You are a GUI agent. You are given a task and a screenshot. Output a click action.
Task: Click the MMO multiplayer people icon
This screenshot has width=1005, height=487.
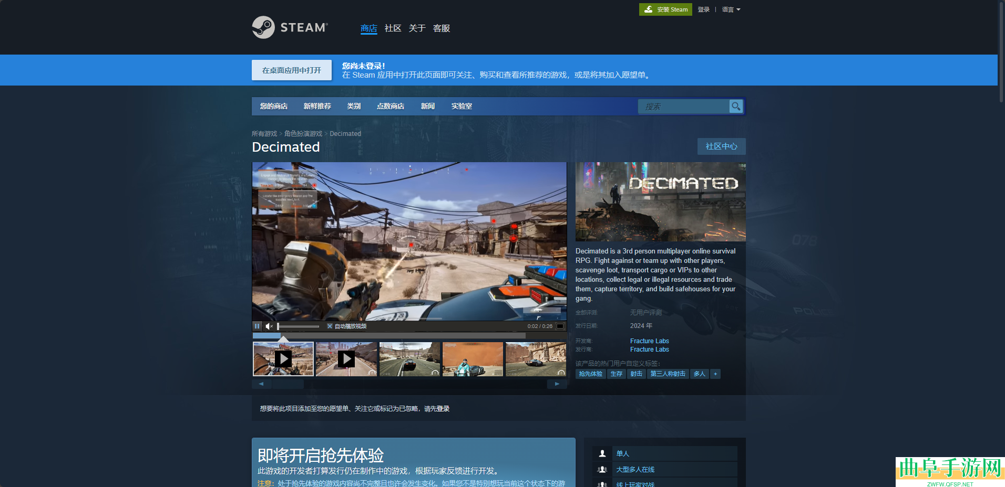[x=602, y=470]
